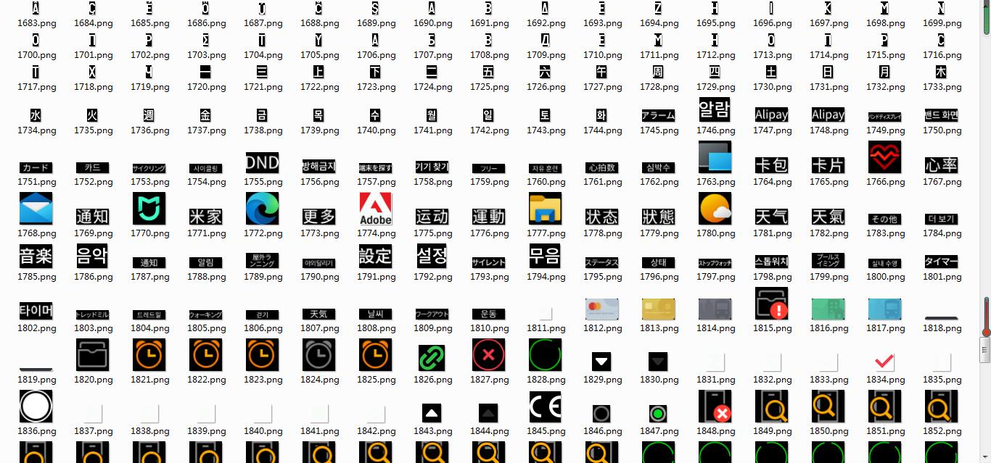Select the Alipay icon 1747.png
991x463 pixels.
click(771, 115)
